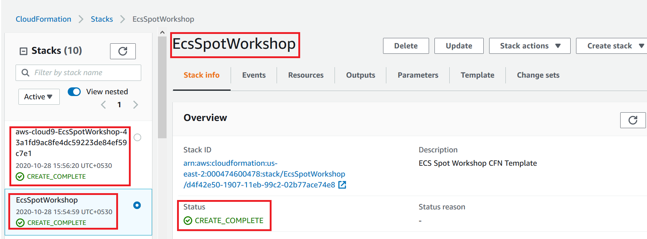The width and height of the screenshot is (647, 239).
Task: Open Stack actions dropdown
Action: tap(530, 46)
